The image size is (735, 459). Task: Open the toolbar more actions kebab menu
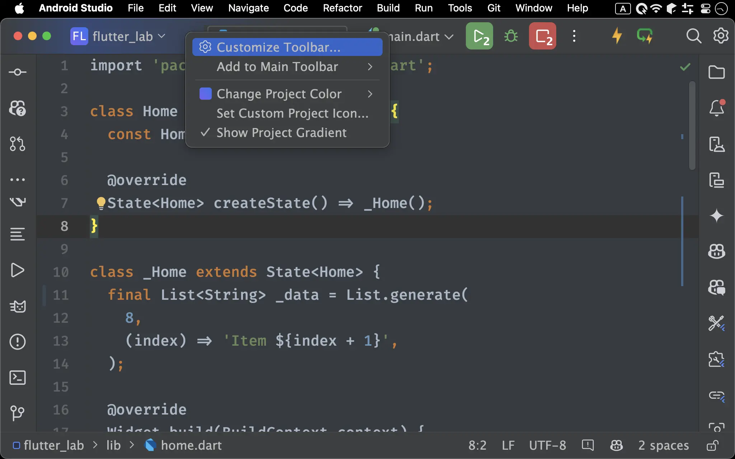point(574,36)
